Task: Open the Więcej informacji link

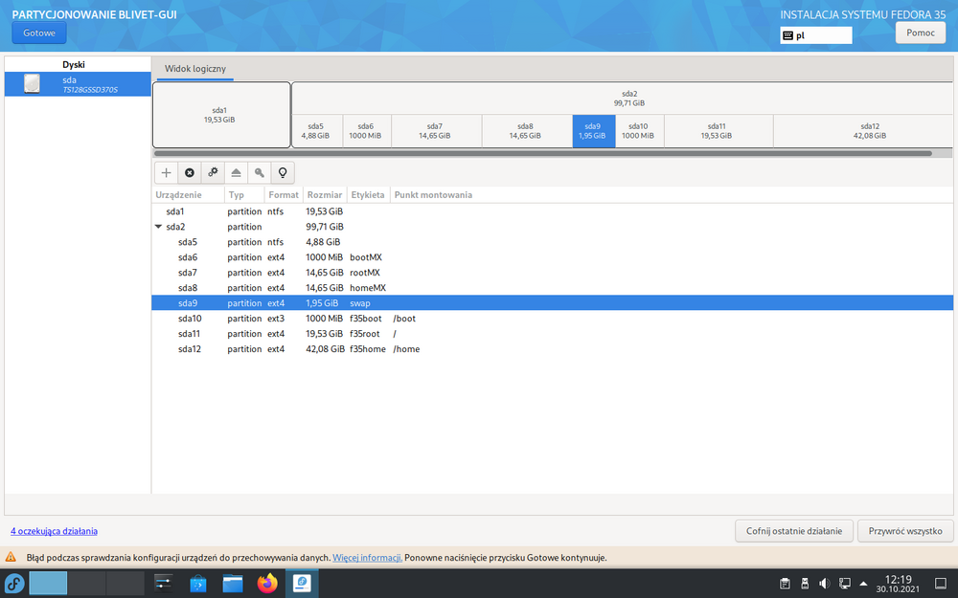Action: tap(367, 557)
